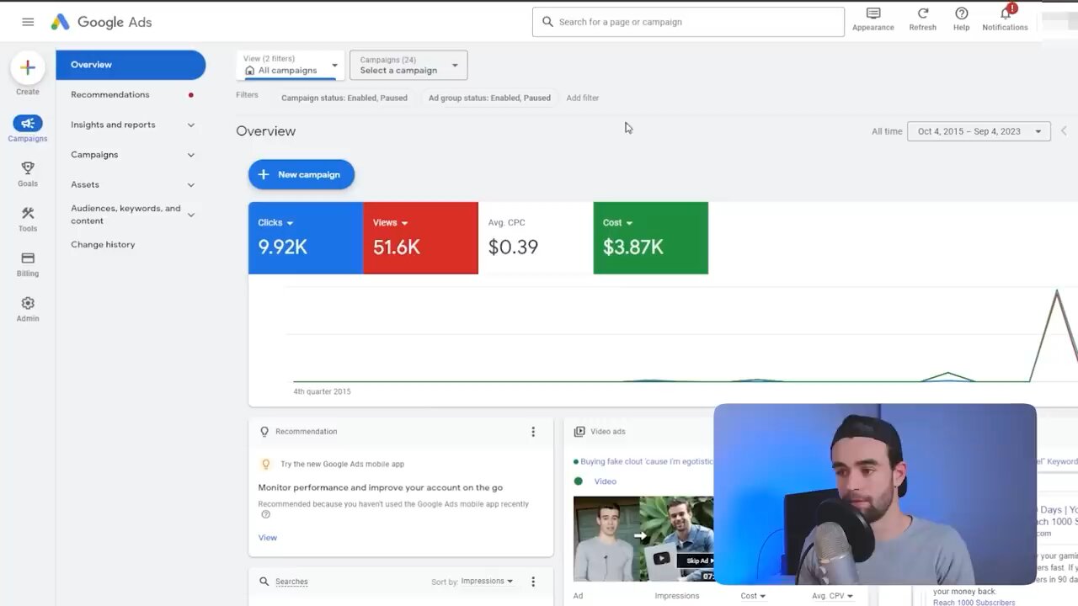This screenshot has width=1078, height=606.
Task: Expand the Campaigns sidebar section
Action: point(191,155)
